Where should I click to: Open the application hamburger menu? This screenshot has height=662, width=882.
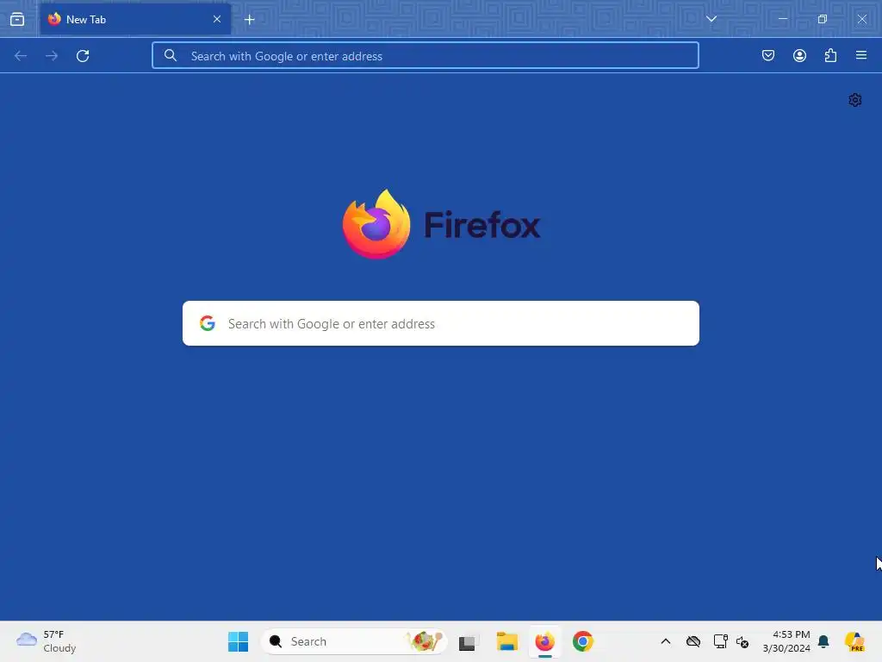[x=861, y=55]
